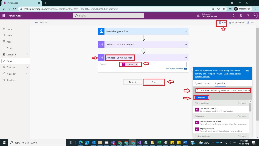This screenshot has width=259, height=146.
Task: Switch to the Dynamic content tab
Action: tap(203, 83)
